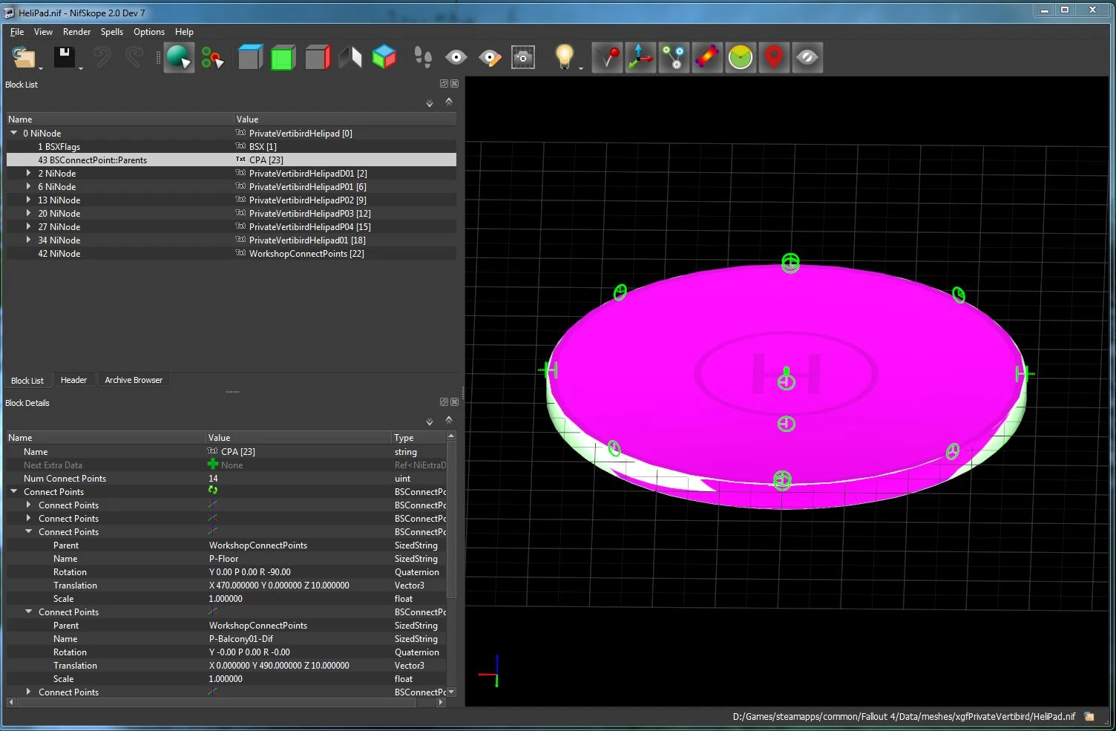1116x731 pixels.
Task: Collapse the Connect Points array in Block Details
Action: [13, 491]
